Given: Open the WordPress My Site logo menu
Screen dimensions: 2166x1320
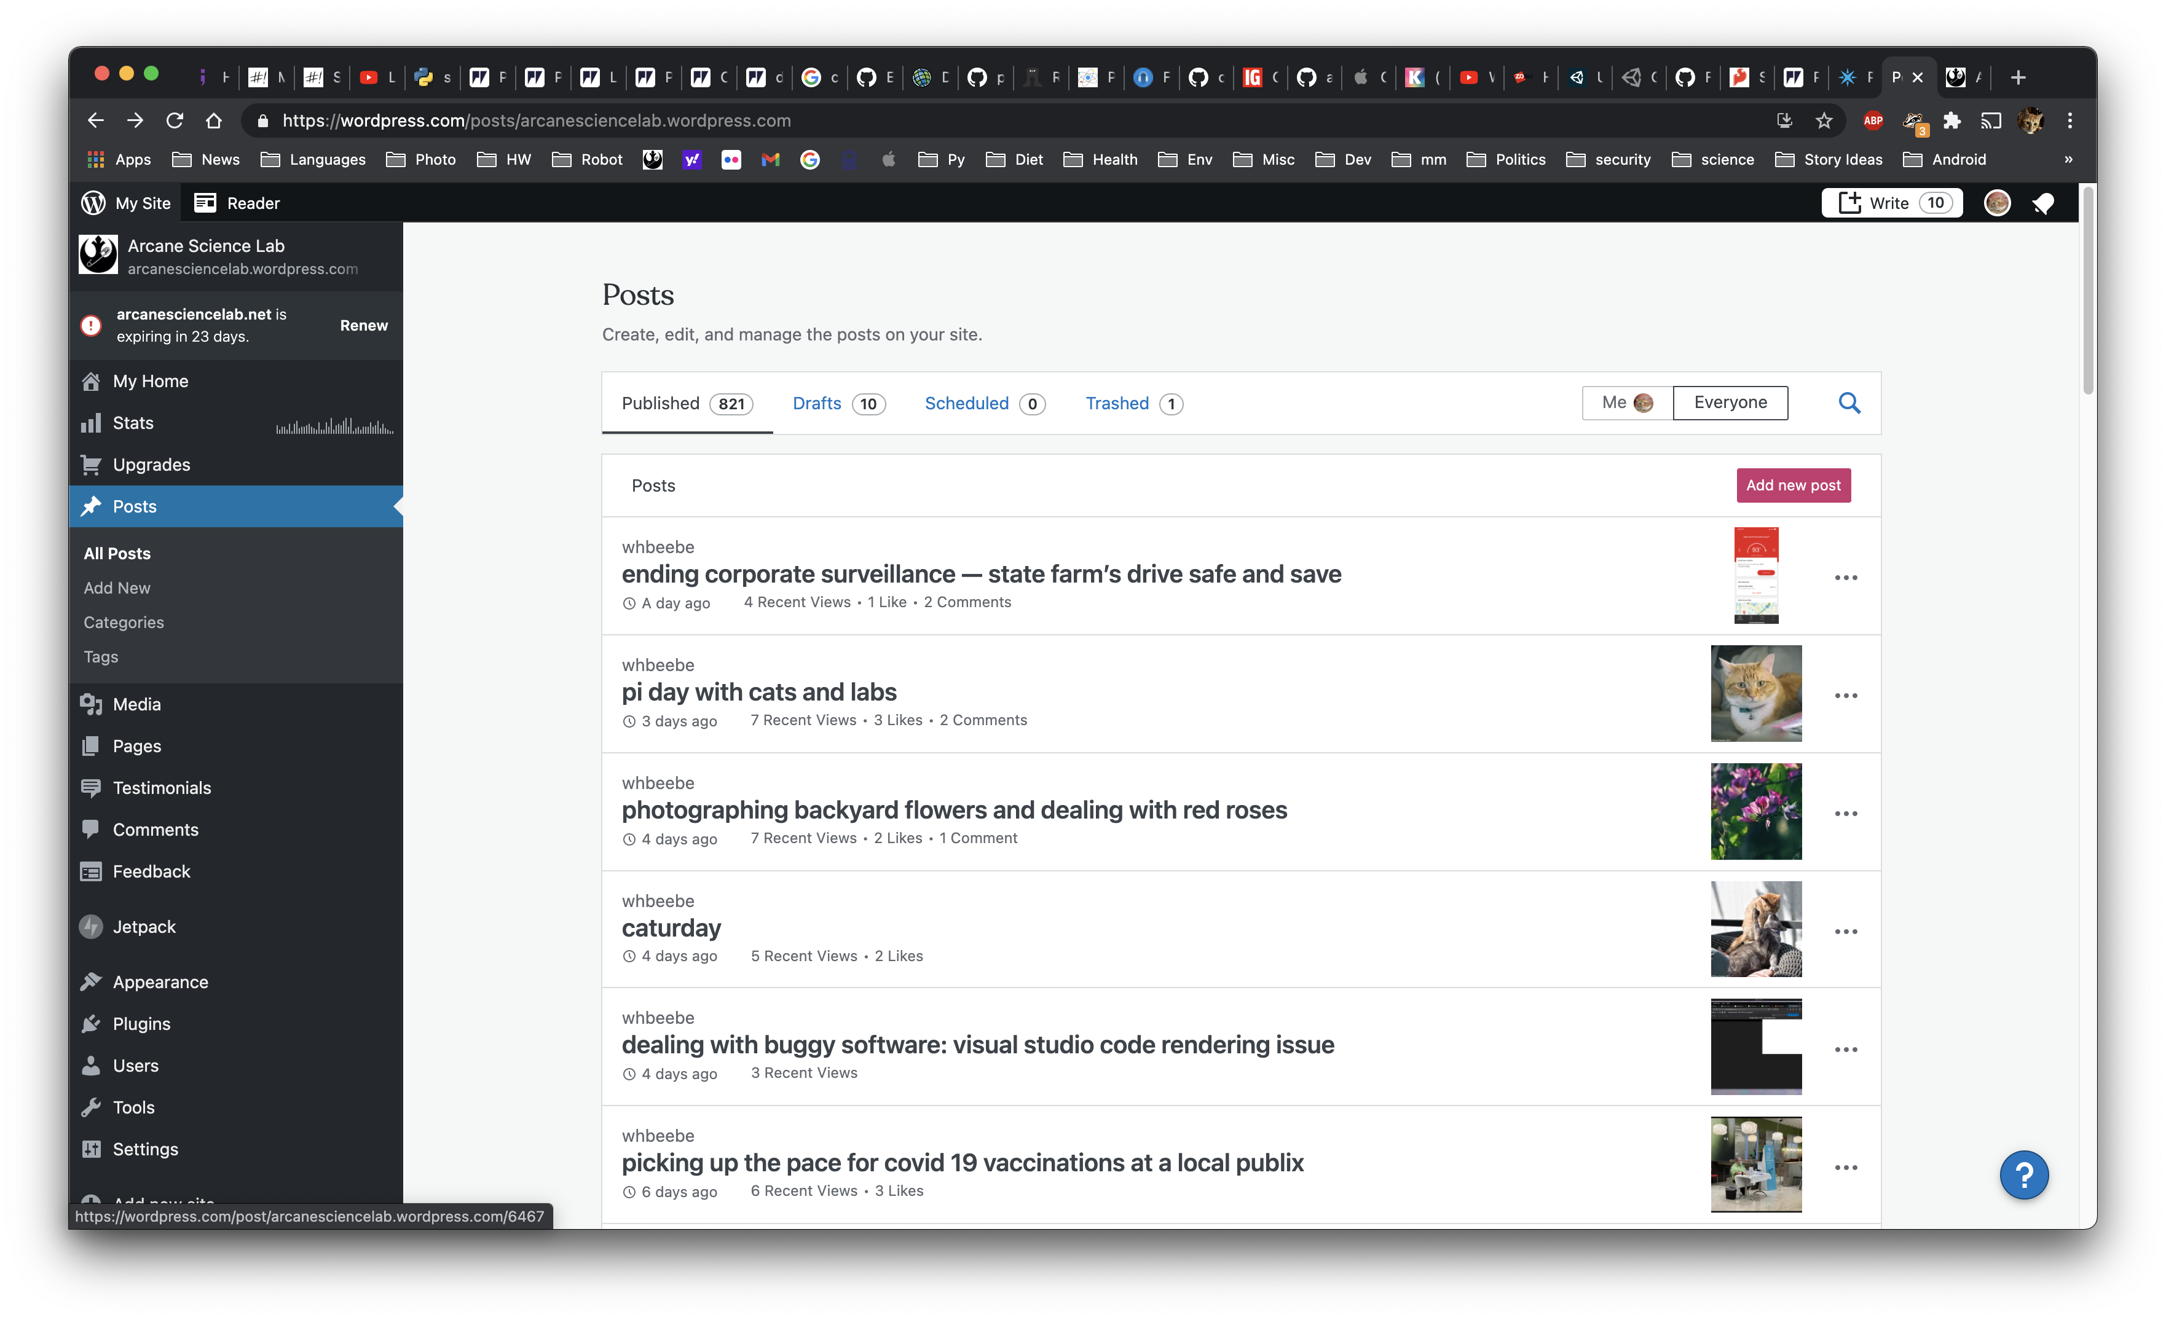Looking at the screenshot, I should (126, 203).
